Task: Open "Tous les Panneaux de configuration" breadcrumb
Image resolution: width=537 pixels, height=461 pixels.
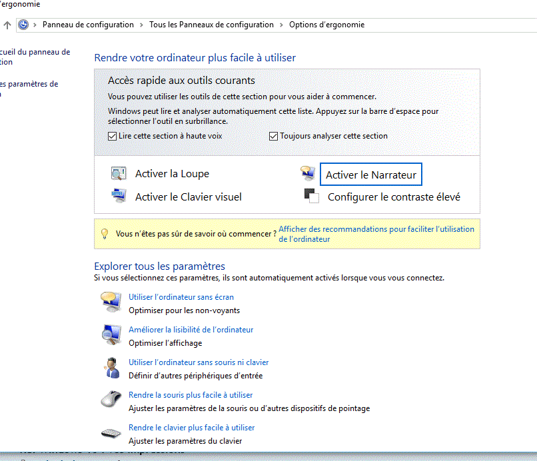Action: [211, 25]
